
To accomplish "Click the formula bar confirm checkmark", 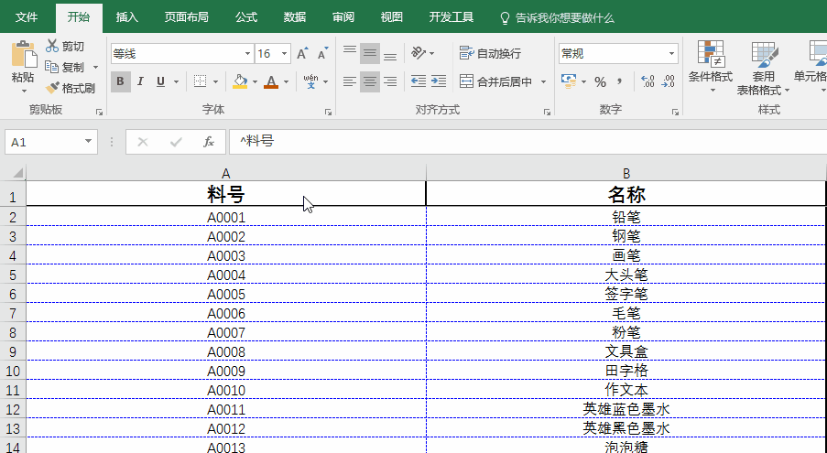I will tap(176, 142).
